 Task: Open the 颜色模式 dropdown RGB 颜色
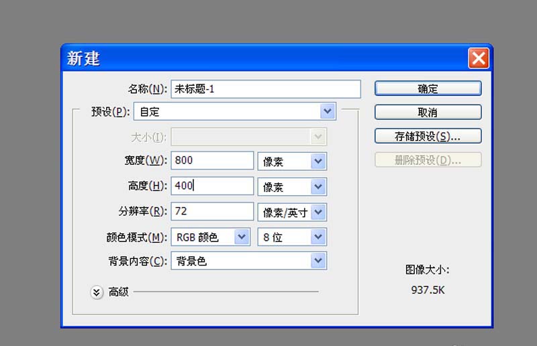click(x=211, y=237)
